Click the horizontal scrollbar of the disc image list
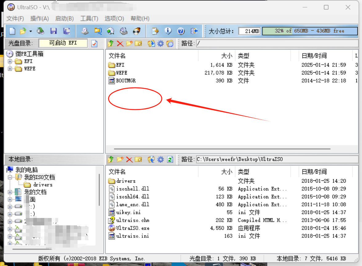Screen dimensions: 362x266 pyautogui.click(x=222, y=149)
